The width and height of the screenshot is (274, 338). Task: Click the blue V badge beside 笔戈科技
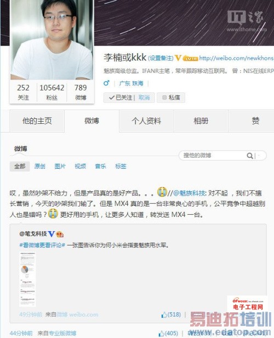52,234
